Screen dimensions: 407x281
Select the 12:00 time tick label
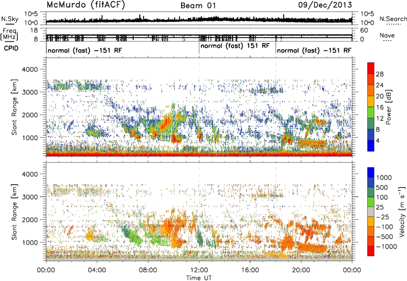pyautogui.click(x=199, y=270)
